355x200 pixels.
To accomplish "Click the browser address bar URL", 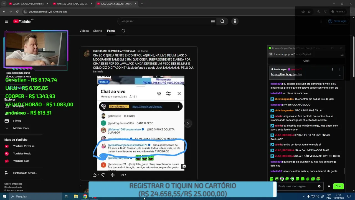I will pos(48,12).
